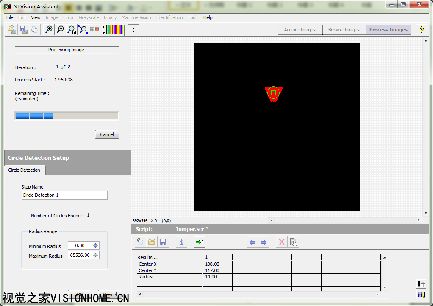433x306 pixels.
Task: Decrease the Maximum Radius with down arrow
Action: 96,257
